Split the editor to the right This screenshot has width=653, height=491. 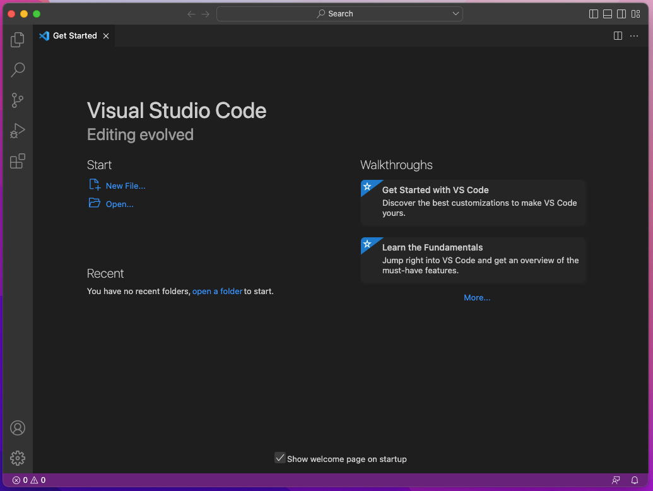point(618,36)
